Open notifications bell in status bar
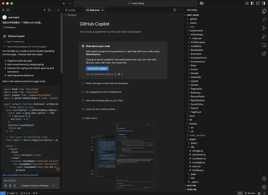The height and width of the screenshot is (195, 268). click(x=264, y=193)
